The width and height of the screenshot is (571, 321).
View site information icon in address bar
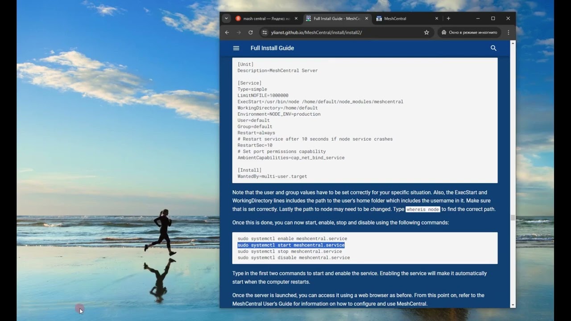(x=265, y=33)
